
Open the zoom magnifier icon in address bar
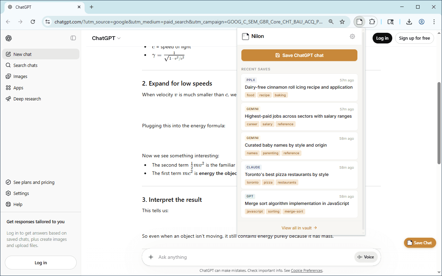tap(331, 22)
